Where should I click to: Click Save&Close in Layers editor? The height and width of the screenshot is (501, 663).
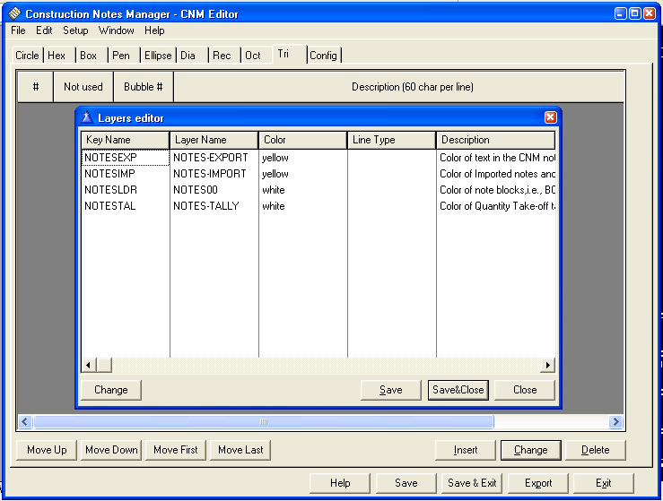pyautogui.click(x=458, y=390)
